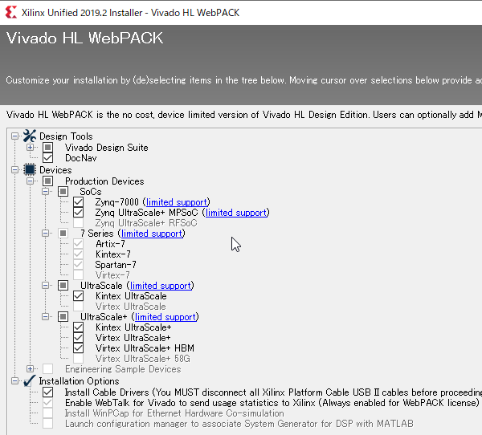482x435 pixels.
Task: Select the Production Devices tree item
Action: pyautogui.click(x=104, y=181)
